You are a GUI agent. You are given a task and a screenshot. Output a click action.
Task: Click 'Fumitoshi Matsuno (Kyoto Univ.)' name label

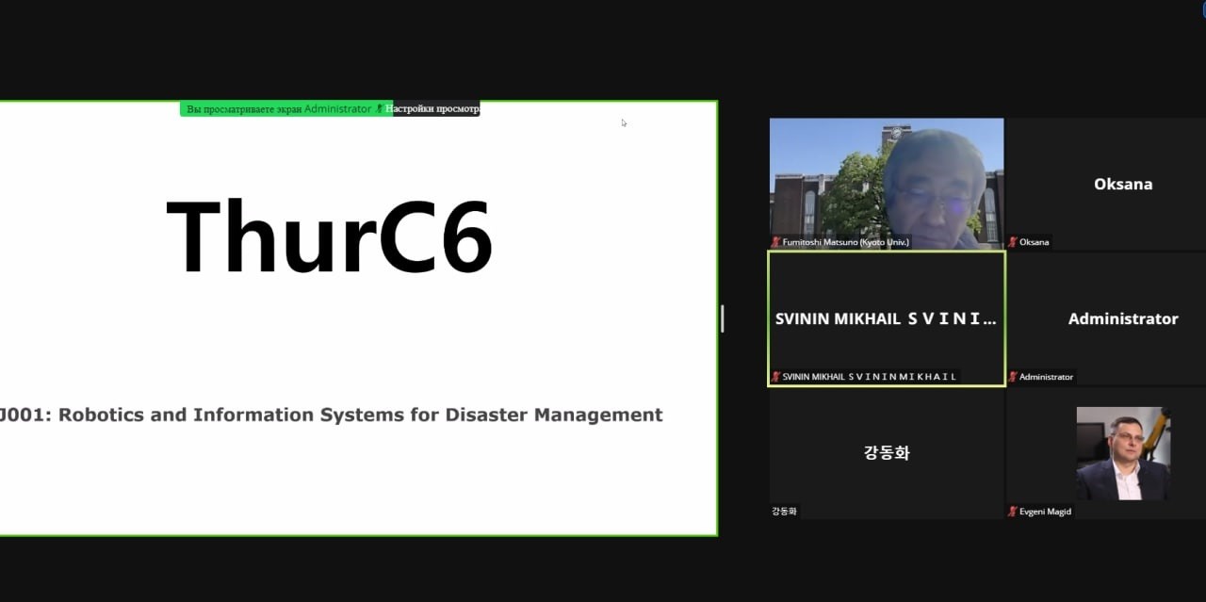coord(846,242)
